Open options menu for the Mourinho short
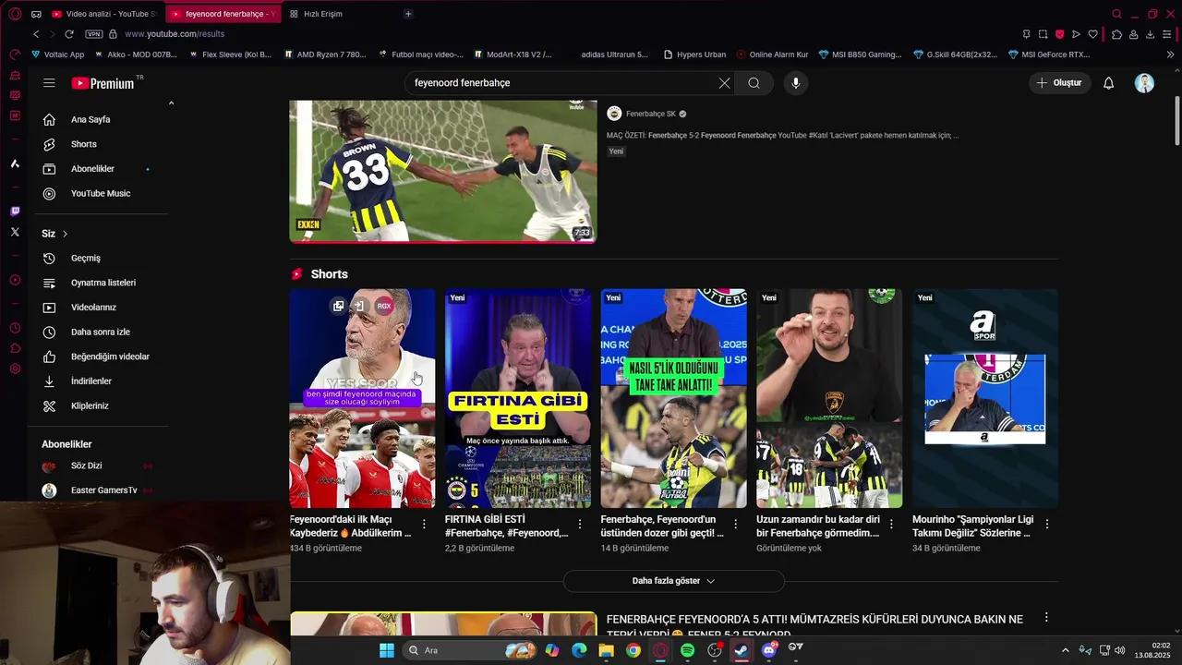 (1047, 524)
